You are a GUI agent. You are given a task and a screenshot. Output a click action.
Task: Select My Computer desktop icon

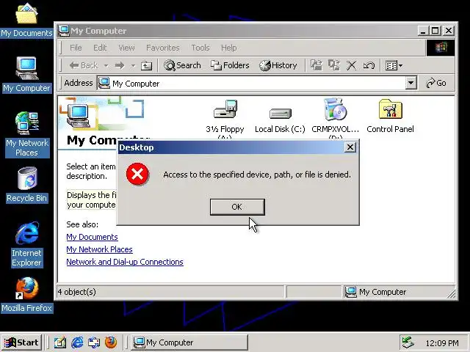click(x=26, y=75)
